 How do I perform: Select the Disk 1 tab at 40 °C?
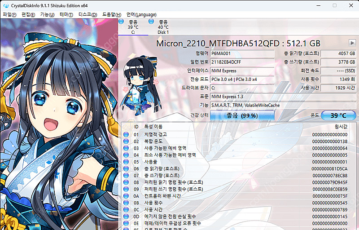(x=163, y=27)
